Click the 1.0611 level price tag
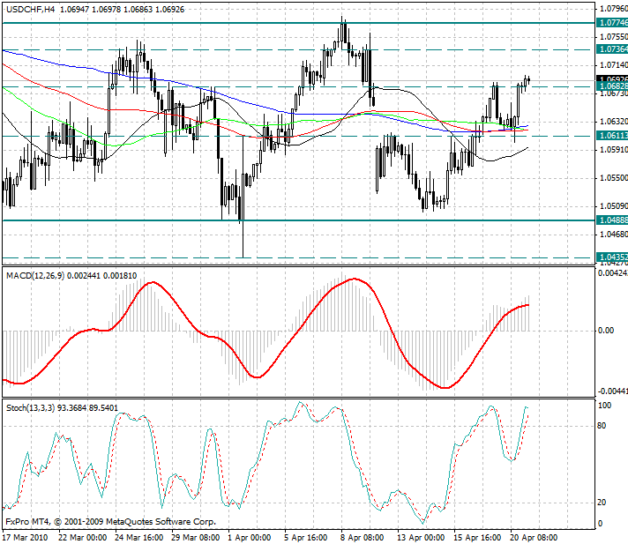Screen dimensions: 628x544 point(611,135)
